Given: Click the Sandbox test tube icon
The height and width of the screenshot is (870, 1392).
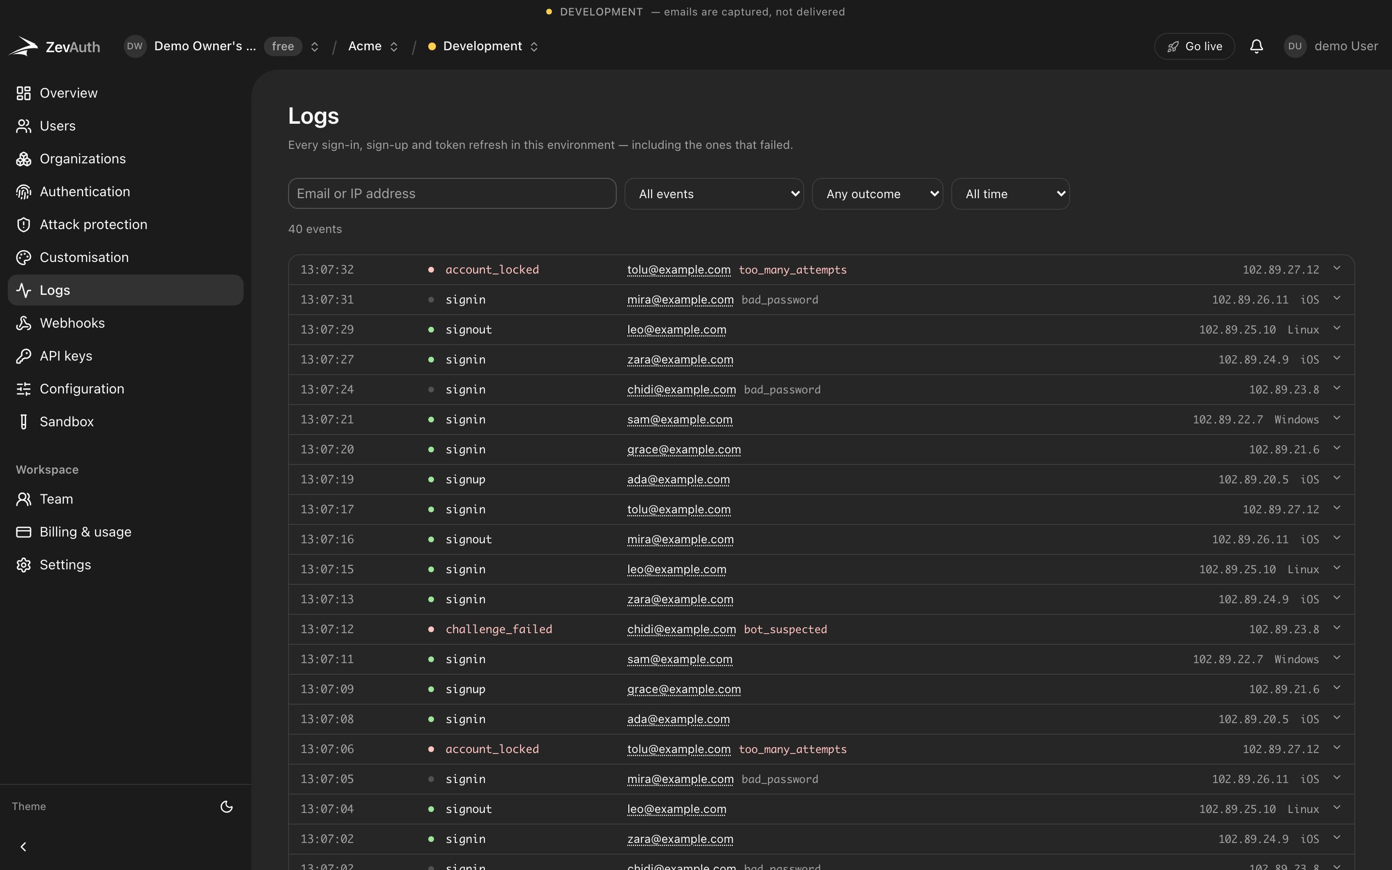Looking at the screenshot, I should tap(24, 421).
